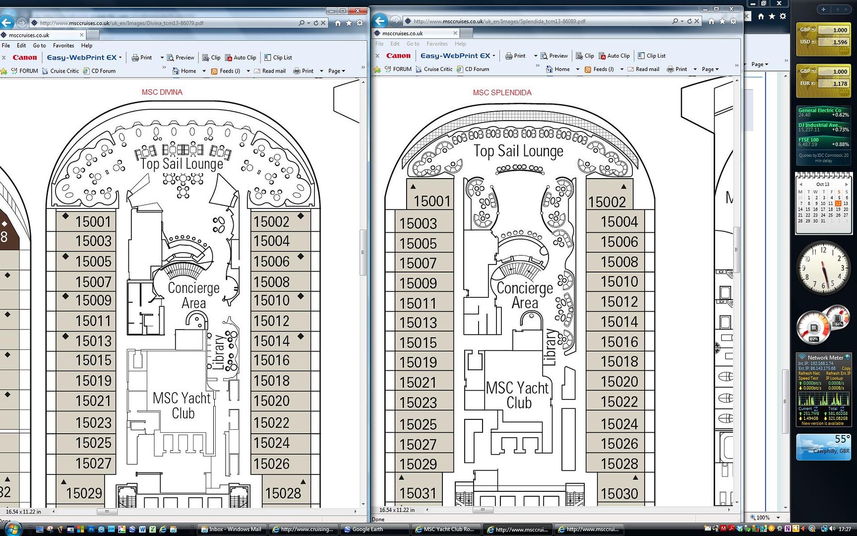This screenshot has height=536, width=857.
Task: Click Canon Print in Divina window toolbar
Action: click(x=142, y=58)
